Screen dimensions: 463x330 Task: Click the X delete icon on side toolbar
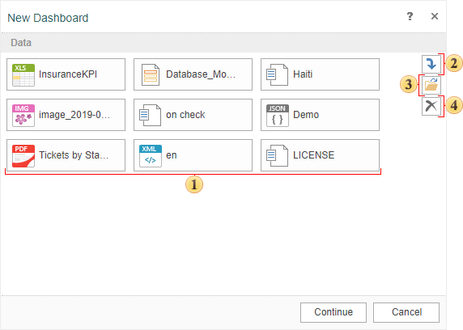click(x=431, y=106)
